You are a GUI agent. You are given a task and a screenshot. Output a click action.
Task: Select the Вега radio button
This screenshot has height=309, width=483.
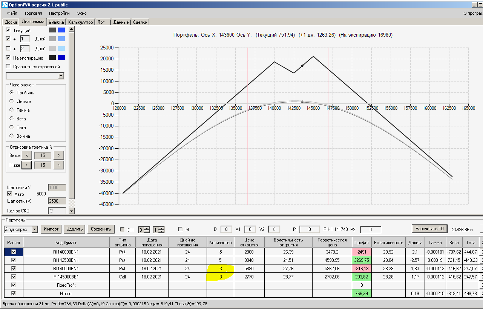[x=12, y=118]
